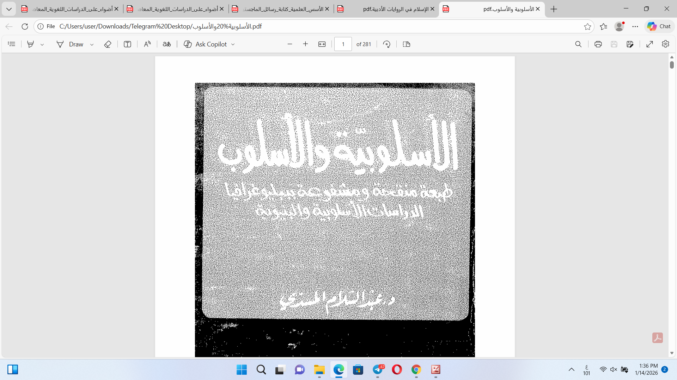677x380 pixels.
Task: Select the الأسلوبية والأسلوب.pdf tab
Action: tap(492, 9)
